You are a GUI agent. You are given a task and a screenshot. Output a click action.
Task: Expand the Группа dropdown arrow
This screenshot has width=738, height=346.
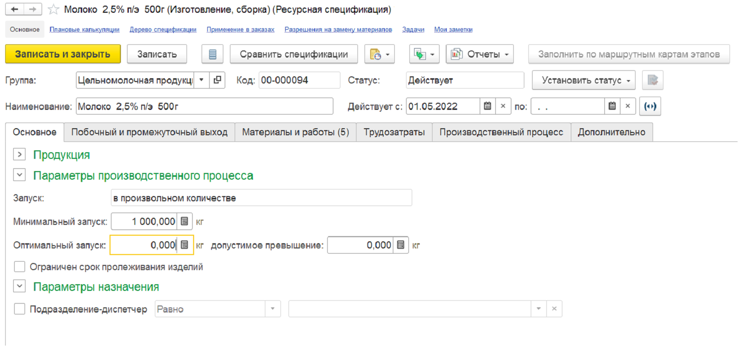[x=202, y=80]
